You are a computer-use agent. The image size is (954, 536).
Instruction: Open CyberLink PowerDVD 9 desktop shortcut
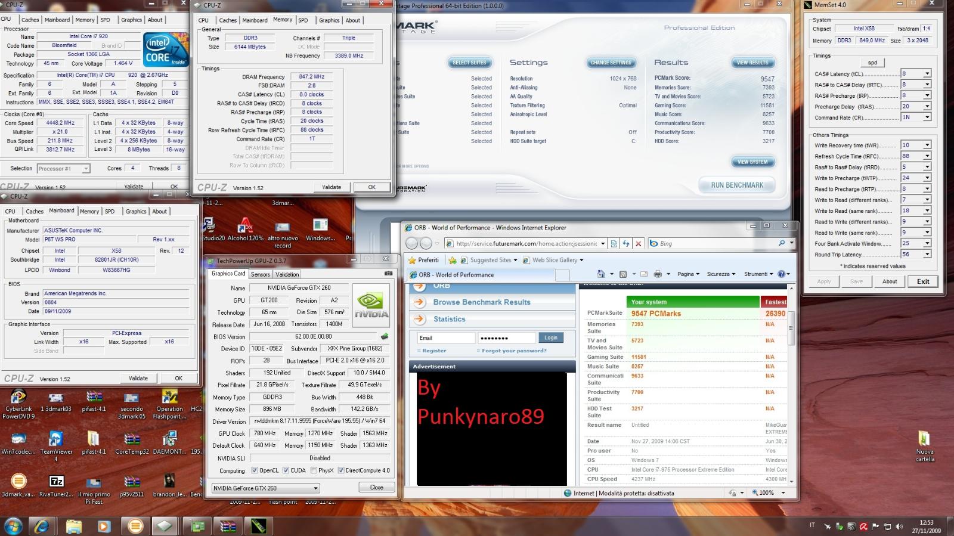(x=18, y=404)
